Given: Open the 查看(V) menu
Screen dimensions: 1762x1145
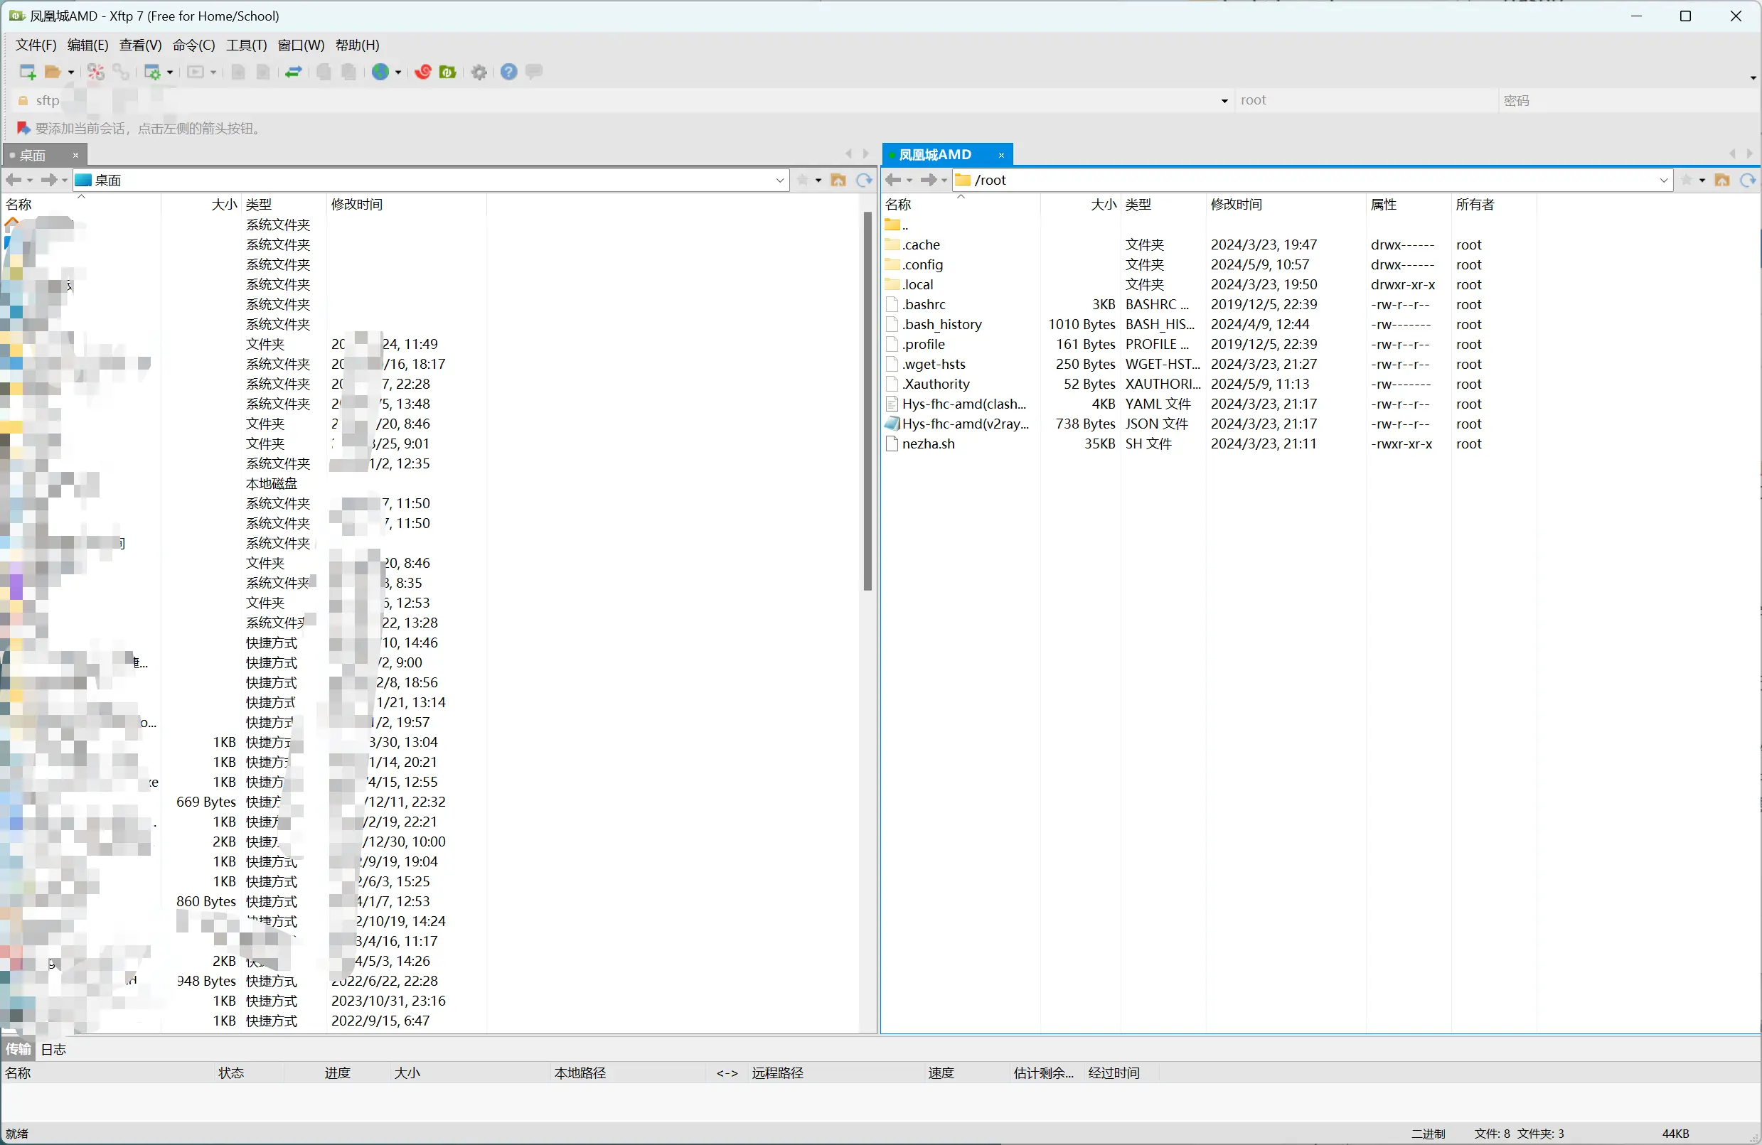Looking at the screenshot, I should 140,45.
